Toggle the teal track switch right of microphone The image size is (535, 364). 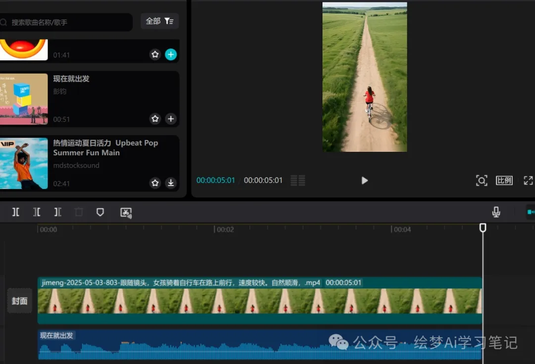(x=531, y=212)
